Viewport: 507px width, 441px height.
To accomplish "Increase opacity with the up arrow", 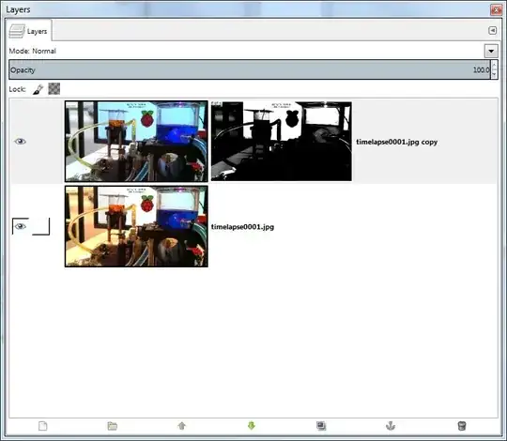I will [x=494, y=65].
